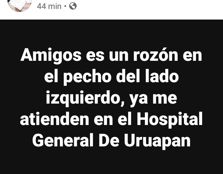Image resolution: width=223 pixels, height=174 pixels.
Task: Open the 44 min timestamp link
Action: pyautogui.click(x=49, y=7)
